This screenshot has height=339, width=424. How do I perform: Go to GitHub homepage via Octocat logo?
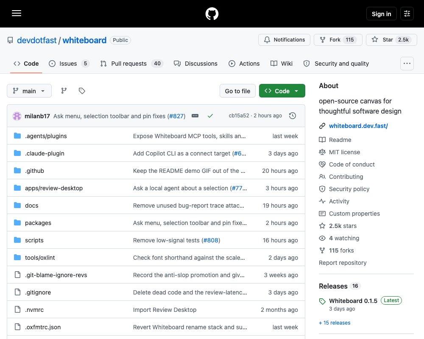point(212,14)
